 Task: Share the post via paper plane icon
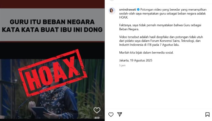[120, 114]
